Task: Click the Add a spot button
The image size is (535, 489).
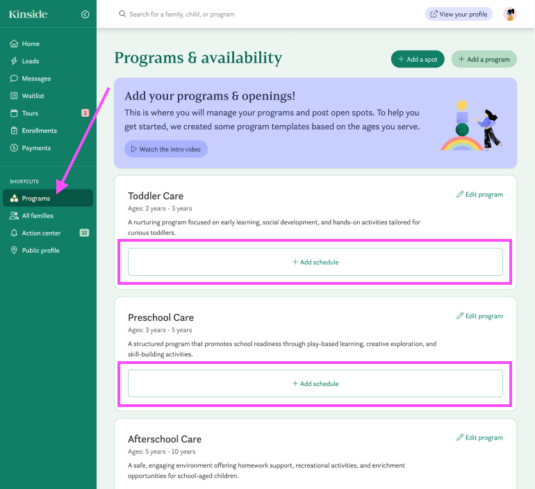Action: [418, 59]
